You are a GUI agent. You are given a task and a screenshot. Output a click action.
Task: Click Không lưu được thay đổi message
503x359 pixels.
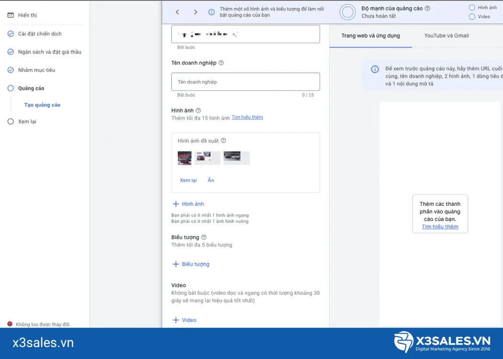pyautogui.click(x=43, y=325)
